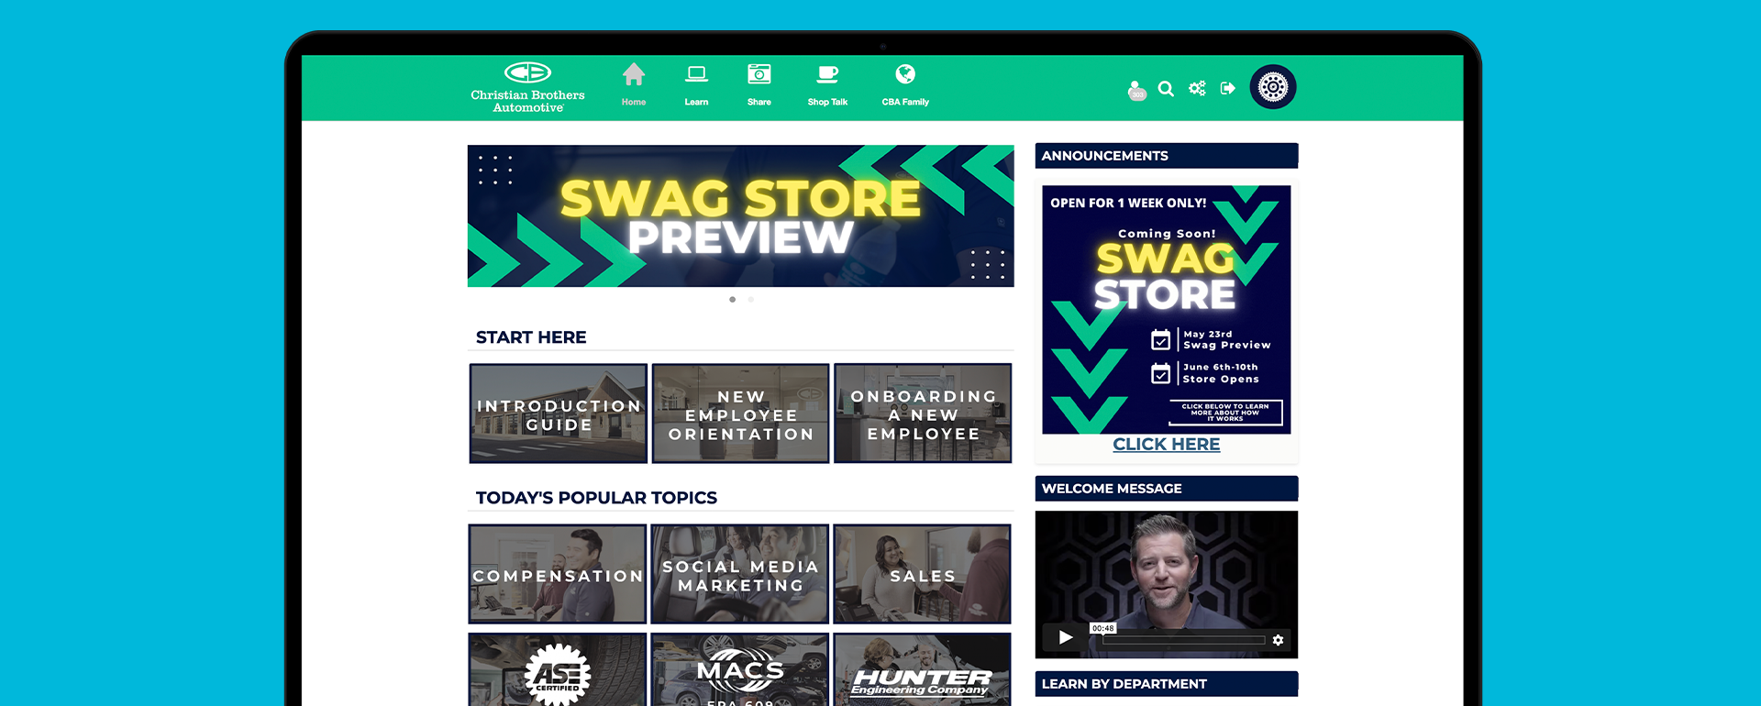Click the LEARN BY DEPARTMENT header

[1166, 684]
